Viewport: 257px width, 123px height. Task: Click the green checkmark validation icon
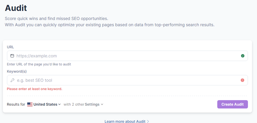243,56
